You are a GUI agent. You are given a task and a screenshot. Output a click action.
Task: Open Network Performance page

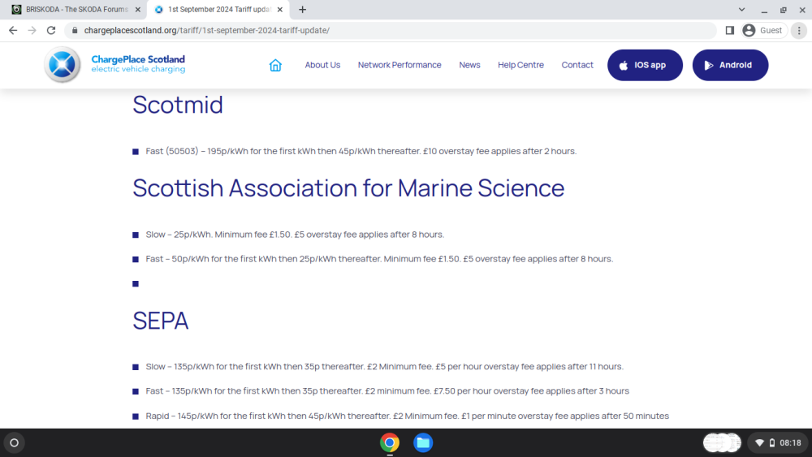point(400,65)
